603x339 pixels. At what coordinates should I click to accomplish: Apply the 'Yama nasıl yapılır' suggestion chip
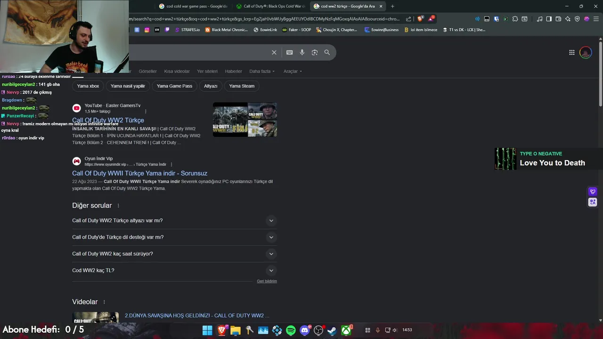pyautogui.click(x=128, y=86)
